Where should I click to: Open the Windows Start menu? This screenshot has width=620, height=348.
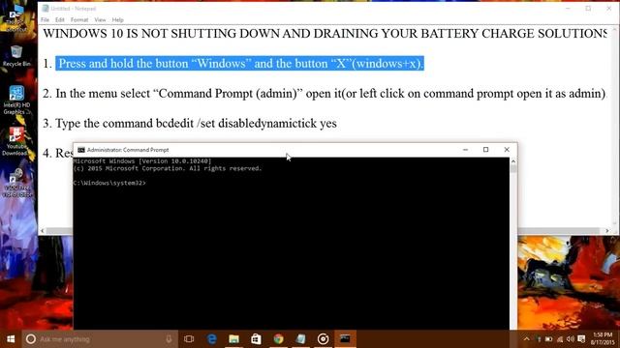click(x=11, y=339)
